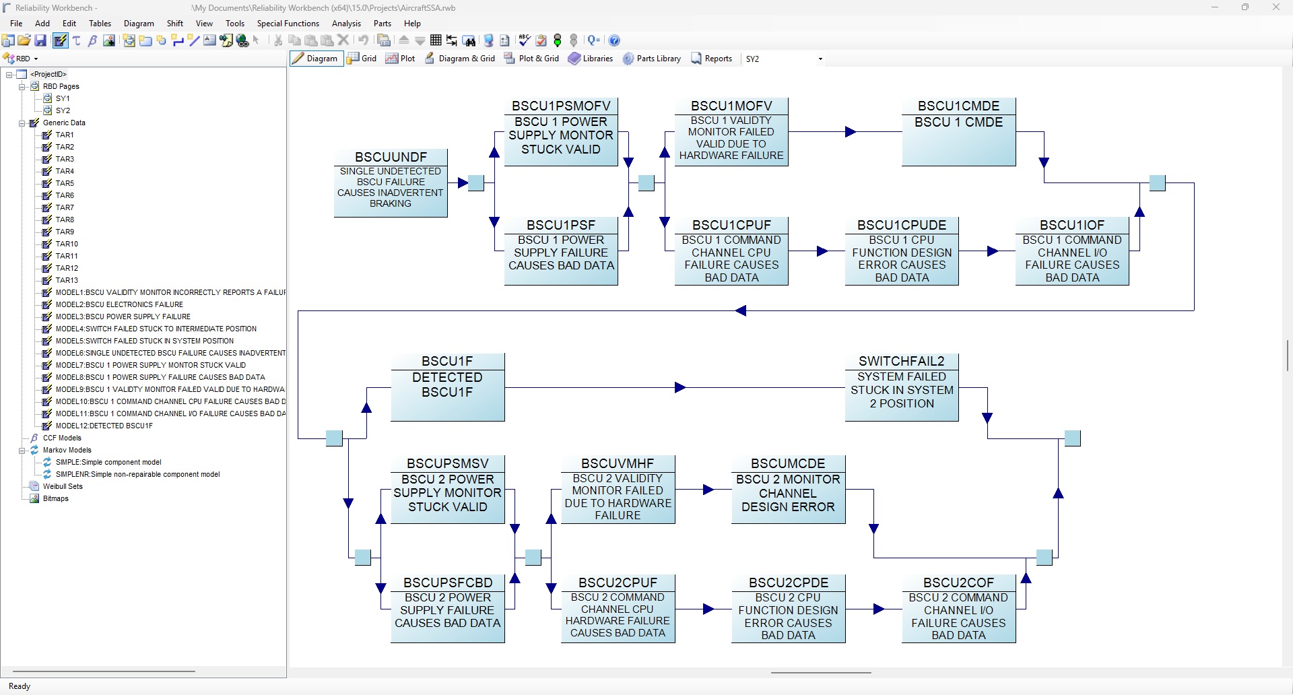Collapse the Markov Models tree node
This screenshot has height=695, width=1293.
[22, 451]
